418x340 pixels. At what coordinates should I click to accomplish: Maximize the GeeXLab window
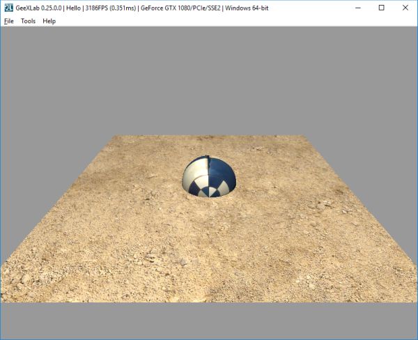(382, 8)
